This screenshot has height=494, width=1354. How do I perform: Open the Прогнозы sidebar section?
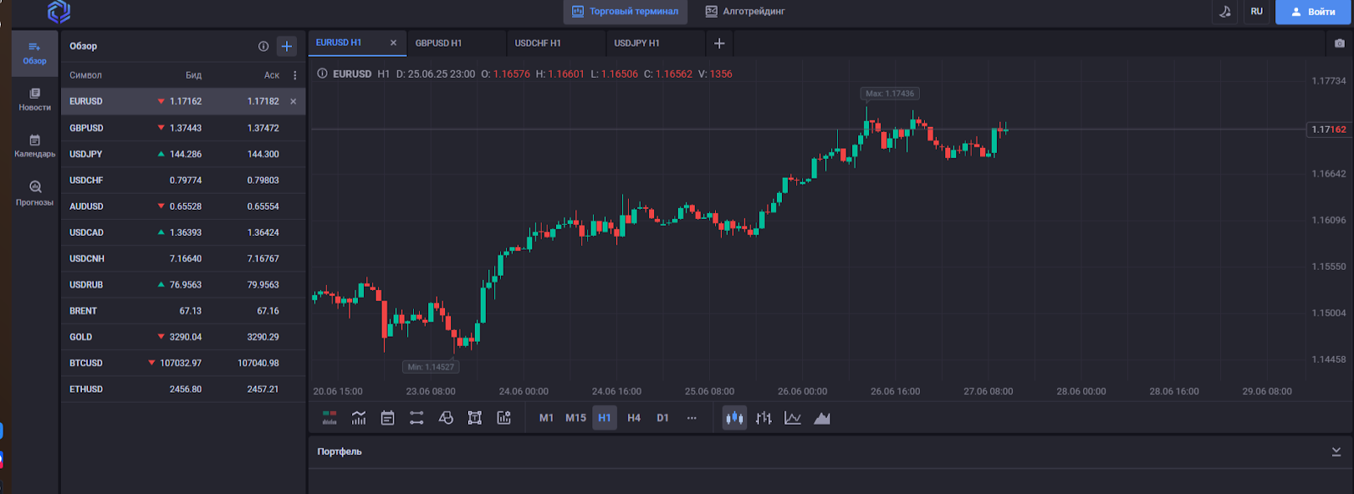coord(35,193)
